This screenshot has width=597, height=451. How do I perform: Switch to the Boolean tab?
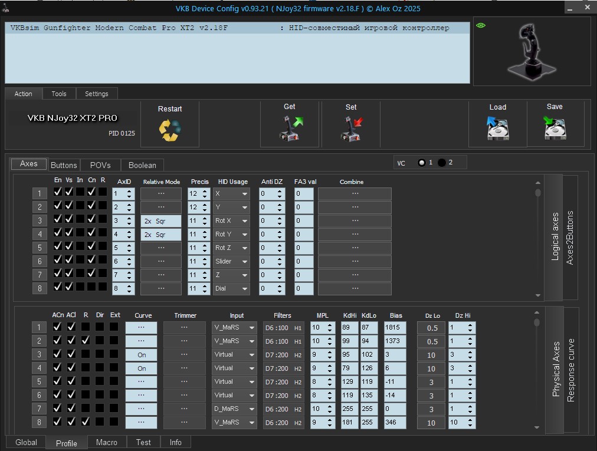[x=142, y=165]
